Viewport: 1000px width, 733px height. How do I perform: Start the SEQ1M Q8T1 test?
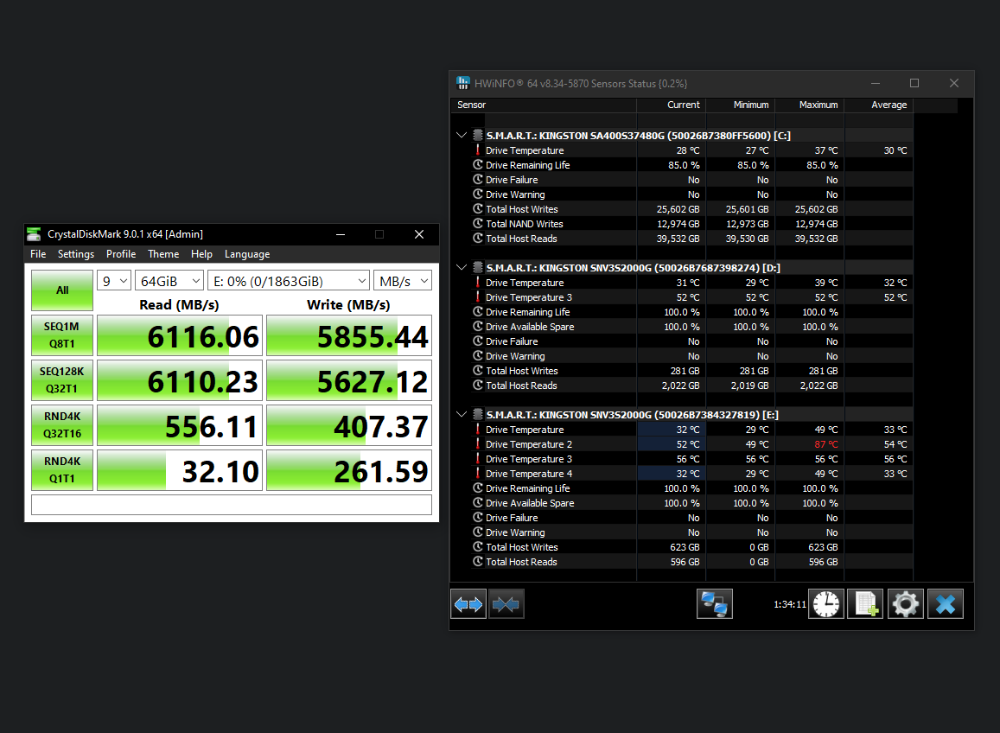[62, 335]
